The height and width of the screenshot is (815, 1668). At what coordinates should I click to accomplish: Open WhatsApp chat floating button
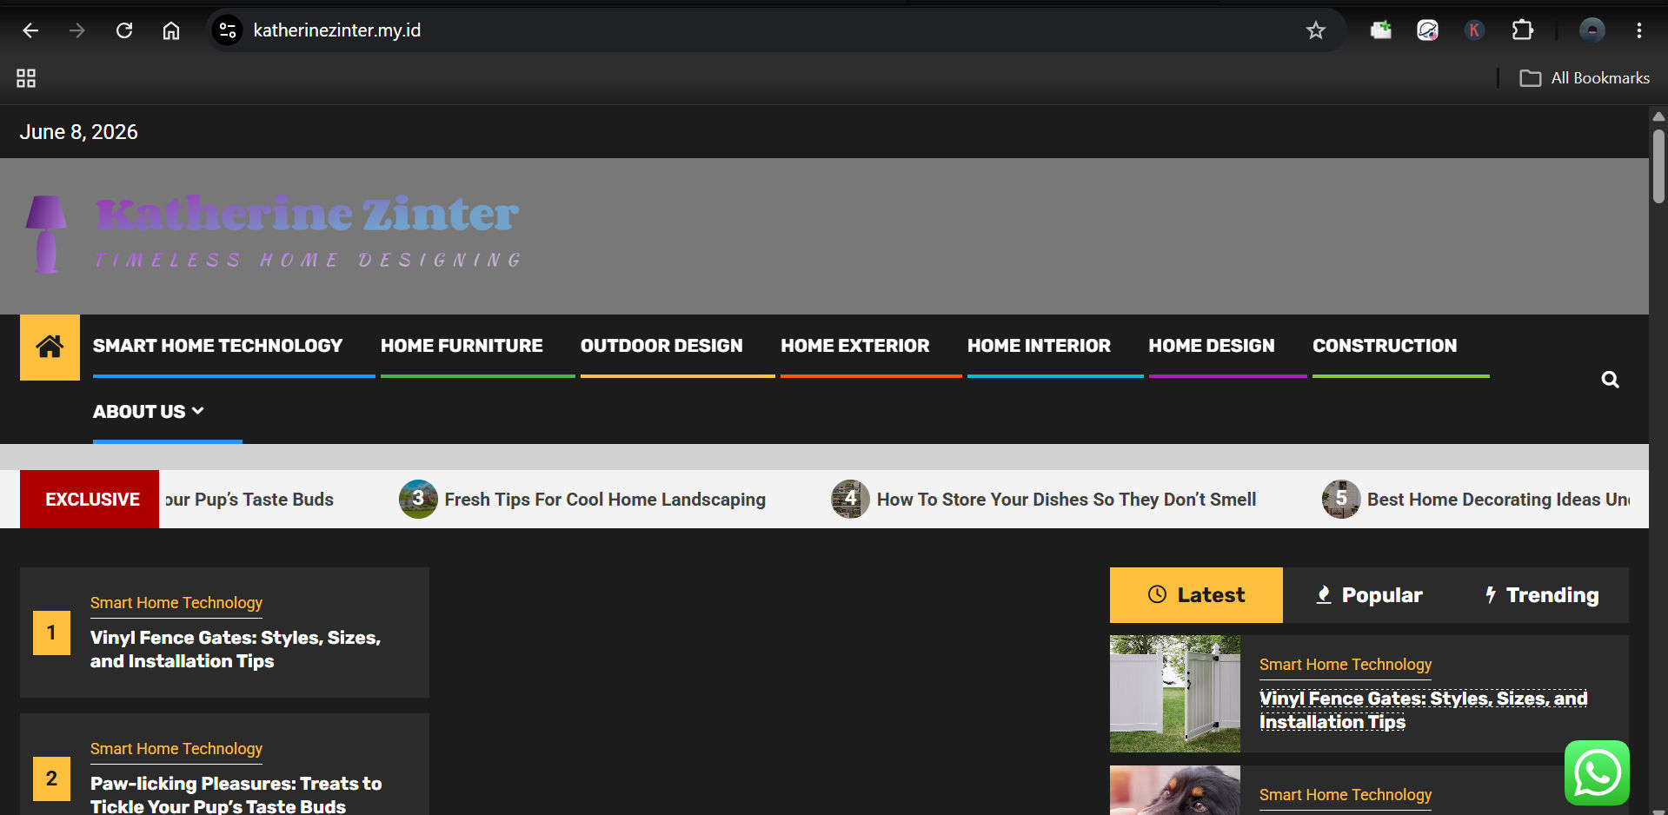[x=1597, y=772]
